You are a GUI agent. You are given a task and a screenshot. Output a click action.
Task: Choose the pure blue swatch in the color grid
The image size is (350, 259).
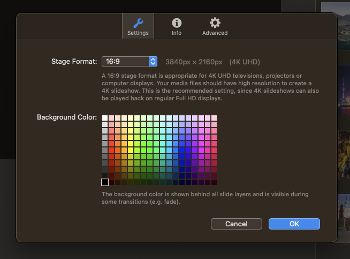(x=182, y=150)
